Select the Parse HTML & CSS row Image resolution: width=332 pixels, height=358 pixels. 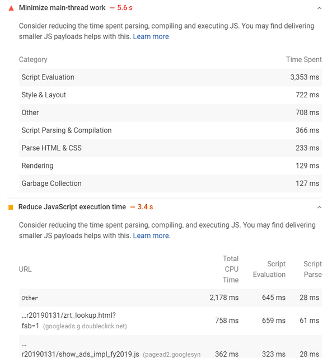pyautogui.click(x=170, y=148)
